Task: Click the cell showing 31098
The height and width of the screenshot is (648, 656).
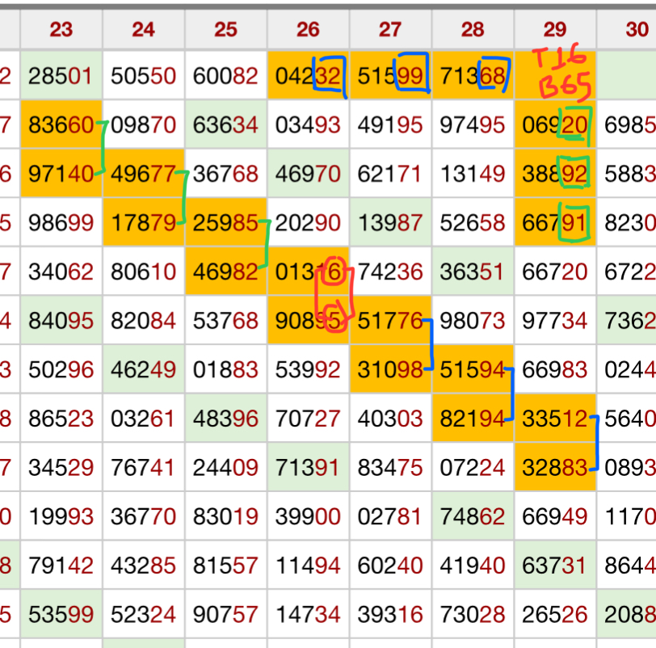Action: (x=390, y=369)
